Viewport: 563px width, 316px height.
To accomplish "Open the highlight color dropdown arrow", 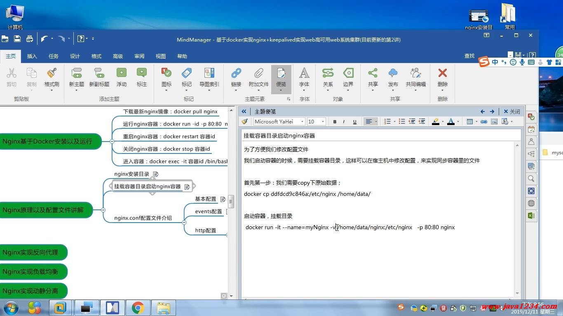I will coord(443,121).
